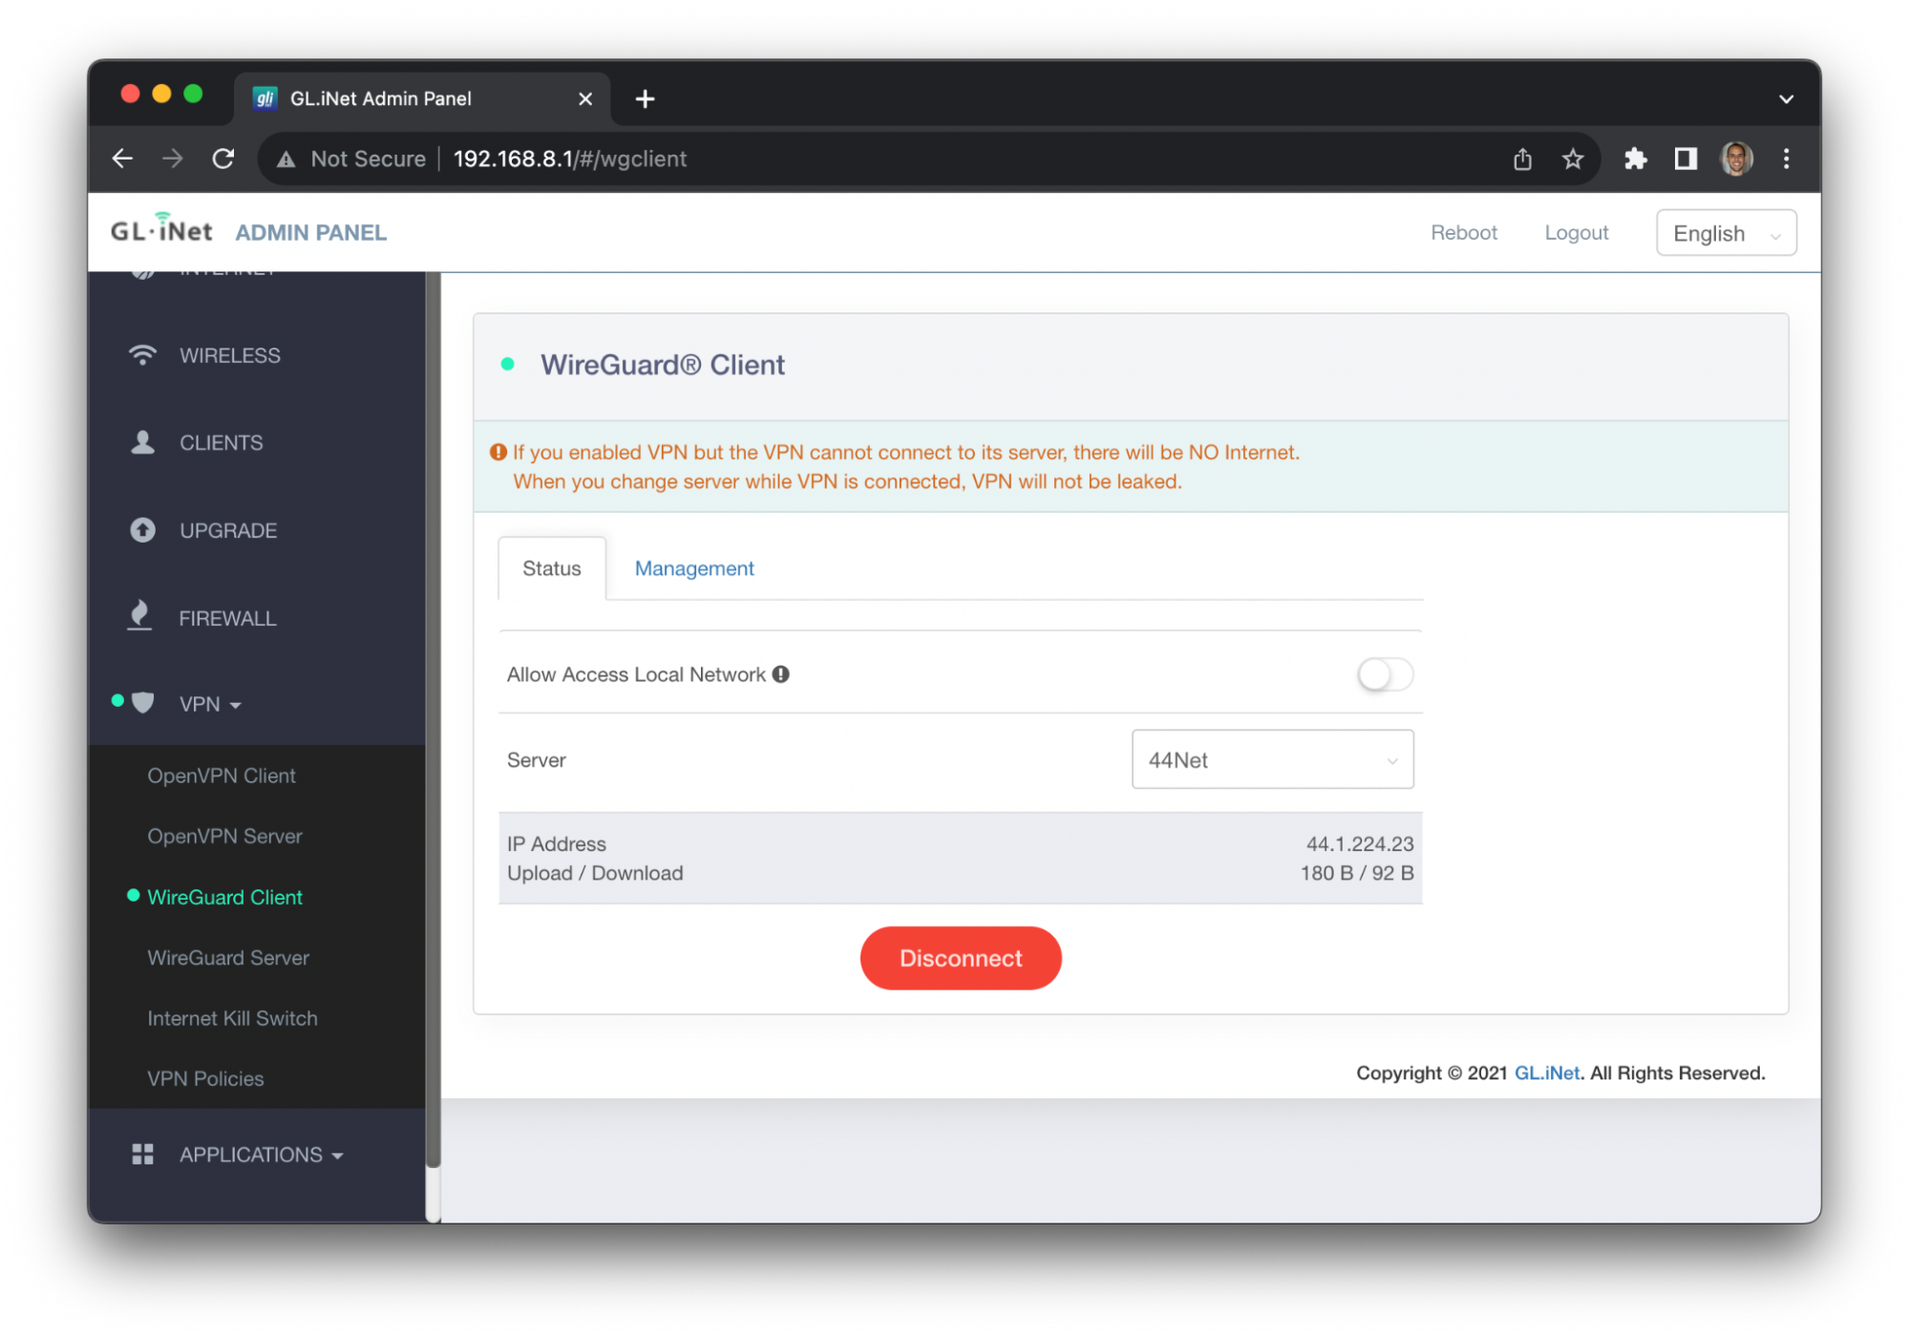Select the Status tab
This screenshot has height=1340, width=1909.
(553, 568)
